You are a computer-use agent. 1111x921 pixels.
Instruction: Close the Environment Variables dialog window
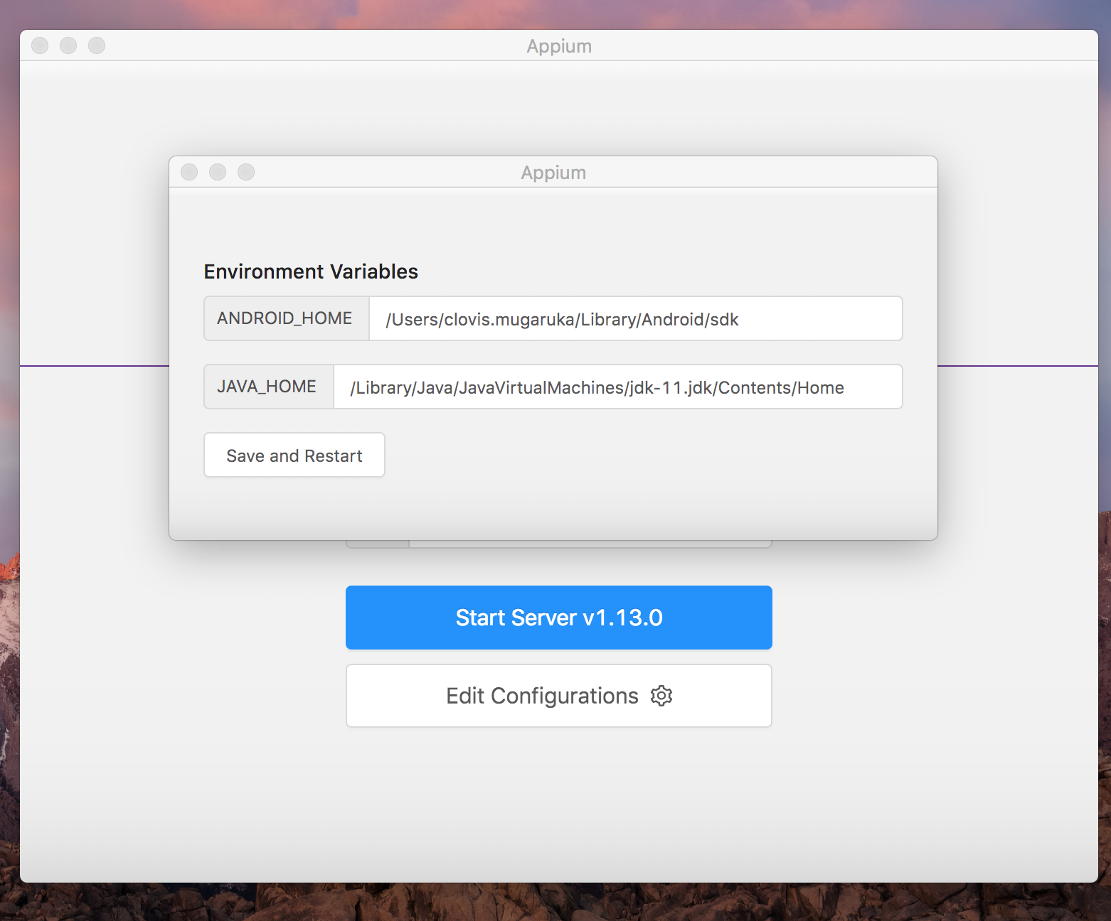(189, 172)
